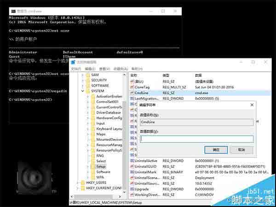Click the (默认) default value icon

[x=132, y=81]
